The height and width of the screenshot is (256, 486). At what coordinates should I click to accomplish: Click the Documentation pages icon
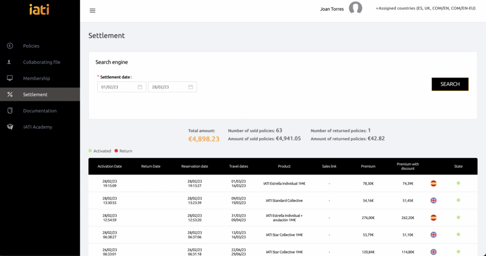coord(9,111)
